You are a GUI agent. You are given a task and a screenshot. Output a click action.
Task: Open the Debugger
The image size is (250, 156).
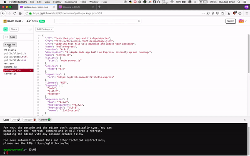point(30,120)
